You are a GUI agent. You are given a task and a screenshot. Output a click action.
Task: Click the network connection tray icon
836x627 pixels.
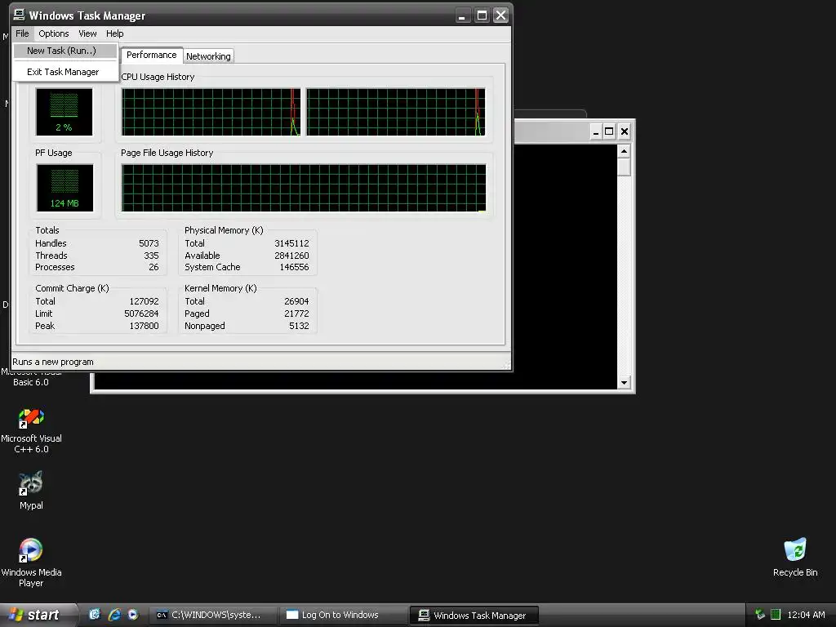[x=760, y=615]
